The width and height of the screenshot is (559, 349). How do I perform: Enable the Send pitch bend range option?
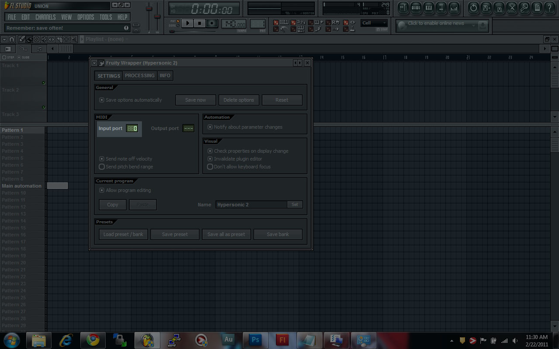tap(101, 167)
